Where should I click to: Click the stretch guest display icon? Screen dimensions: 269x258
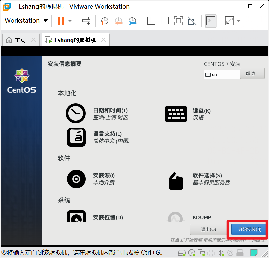point(229,21)
